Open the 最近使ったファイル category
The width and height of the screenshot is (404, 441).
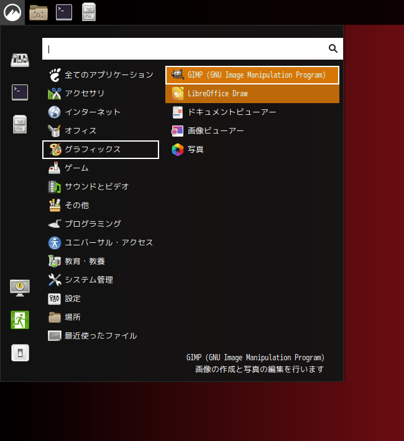click(x=101, y=336)
